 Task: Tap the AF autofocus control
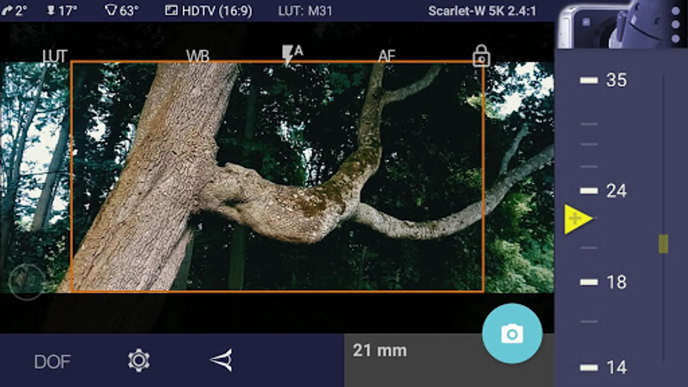387,56
